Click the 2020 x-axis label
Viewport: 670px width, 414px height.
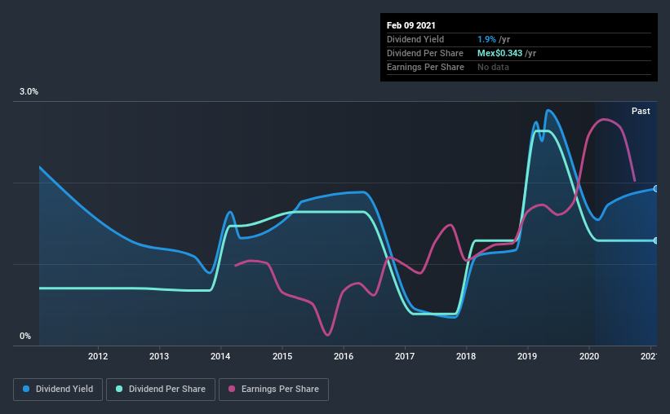click(x=589, y=356)
